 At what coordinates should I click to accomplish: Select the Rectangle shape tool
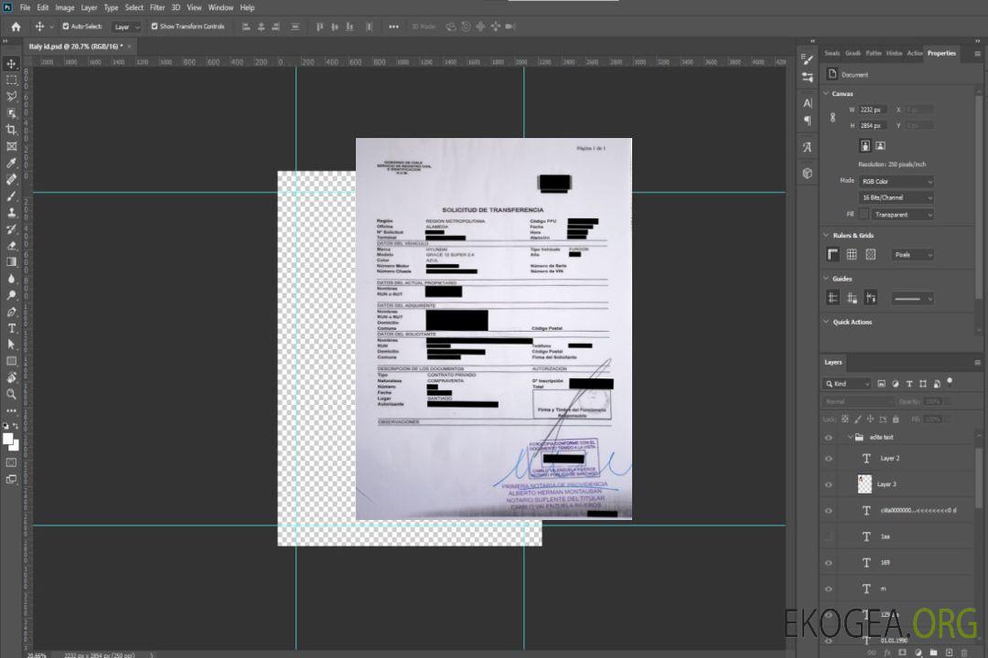(11, 361)
